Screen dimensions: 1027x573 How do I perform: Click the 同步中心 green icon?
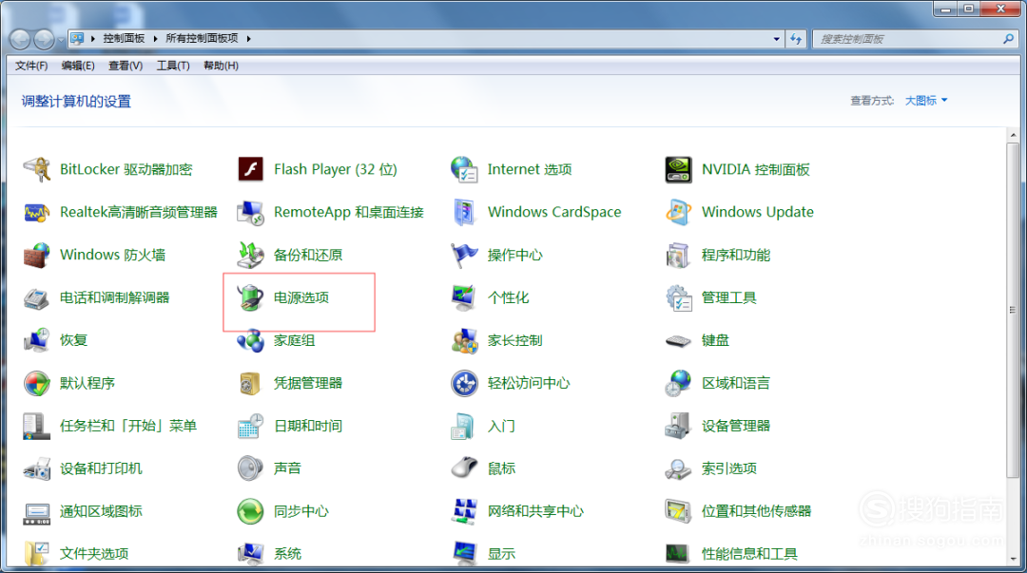click(250, 511)
